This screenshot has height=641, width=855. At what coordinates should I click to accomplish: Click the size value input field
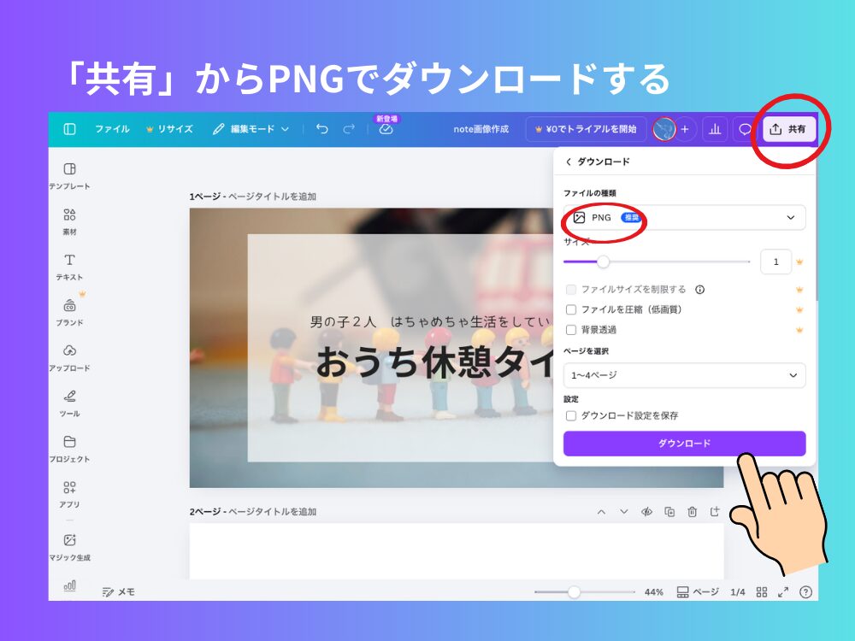point(775,262)
